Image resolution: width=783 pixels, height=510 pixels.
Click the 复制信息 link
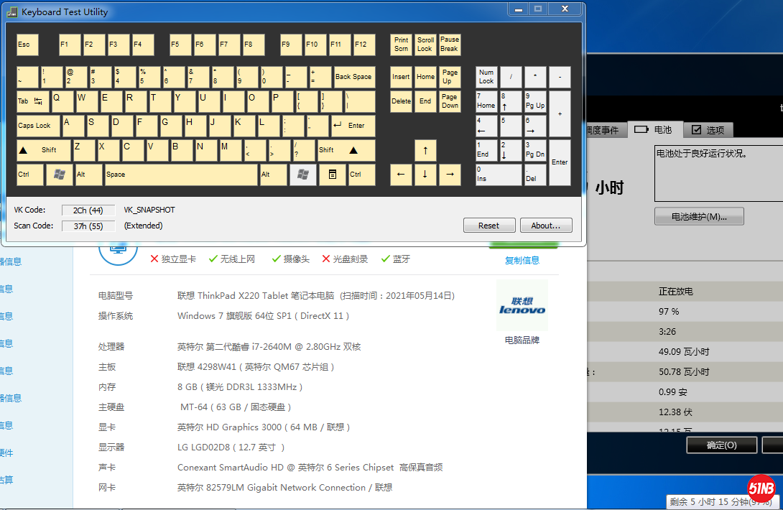[x=522, y=260]
